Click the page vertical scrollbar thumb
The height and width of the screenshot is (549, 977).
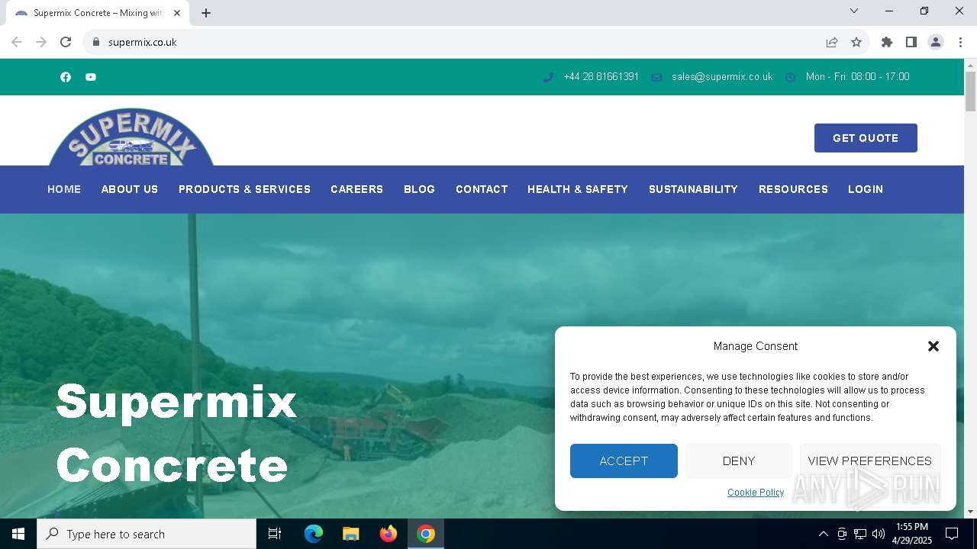point(970,91)
